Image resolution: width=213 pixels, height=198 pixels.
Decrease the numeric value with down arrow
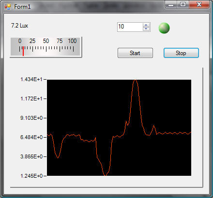pos(146,29)
